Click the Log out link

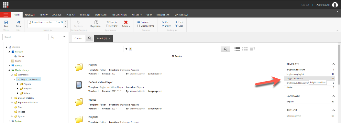(x=305, y=5)
